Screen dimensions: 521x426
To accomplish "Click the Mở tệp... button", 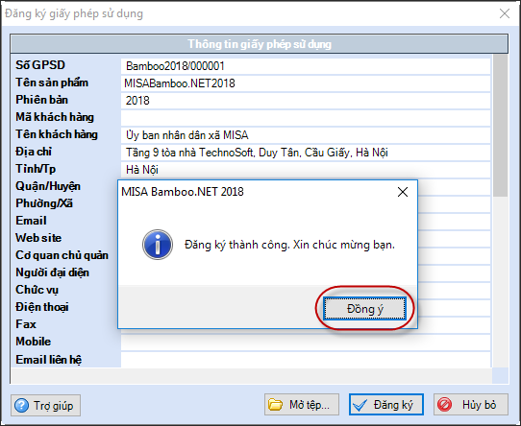I will tap(302, 405).
